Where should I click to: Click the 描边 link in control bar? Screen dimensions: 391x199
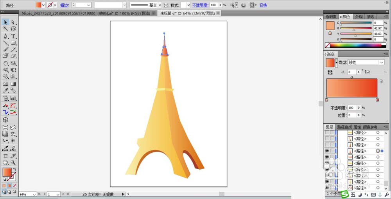tap(65, 5)
